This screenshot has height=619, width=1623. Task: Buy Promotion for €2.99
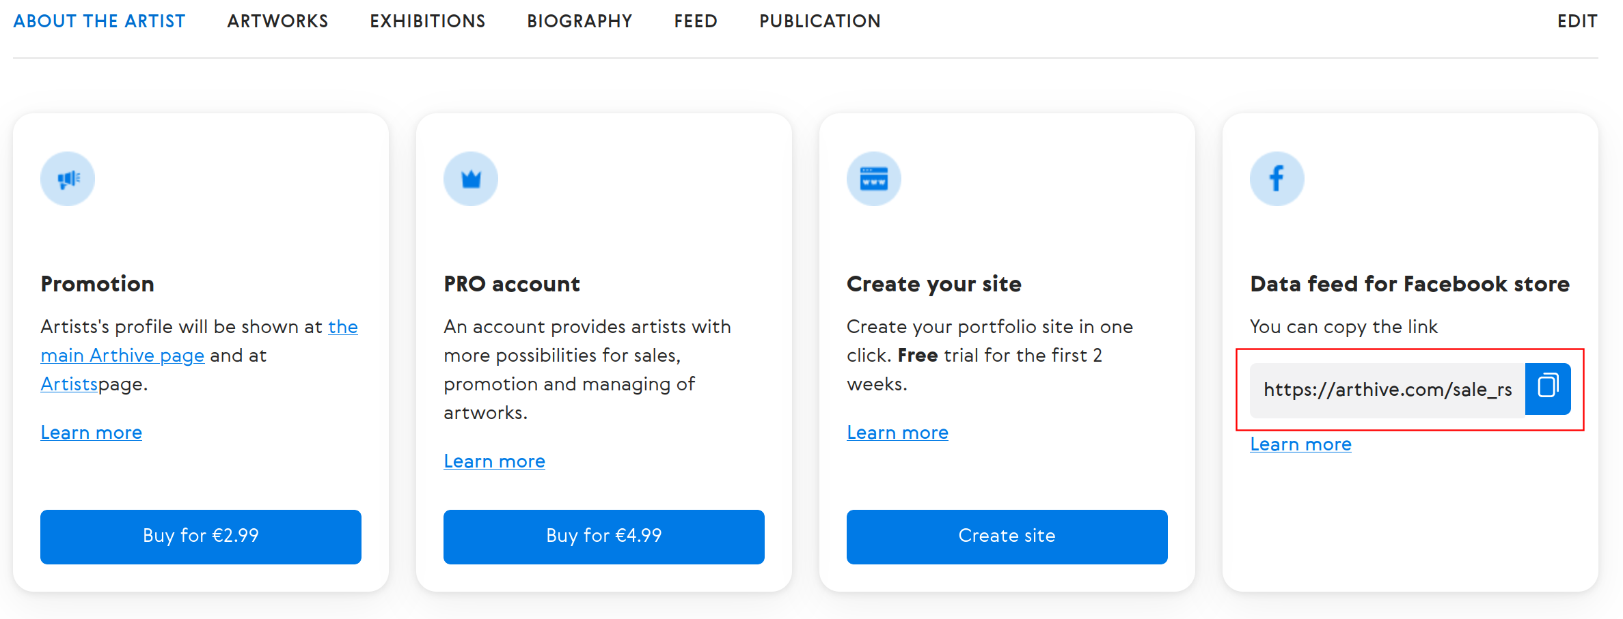click(201, 536)
